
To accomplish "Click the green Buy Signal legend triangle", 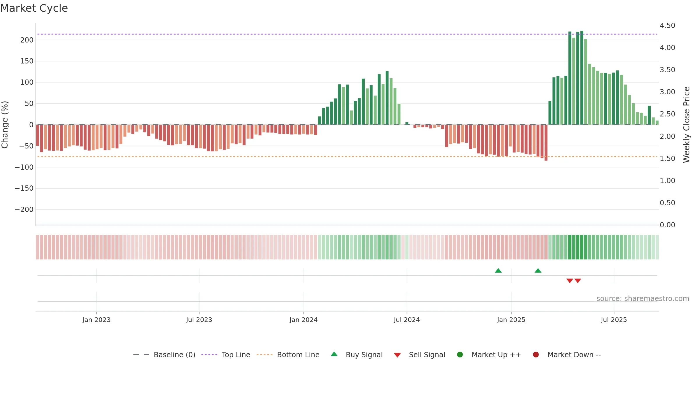I will [x=334, y=354].
